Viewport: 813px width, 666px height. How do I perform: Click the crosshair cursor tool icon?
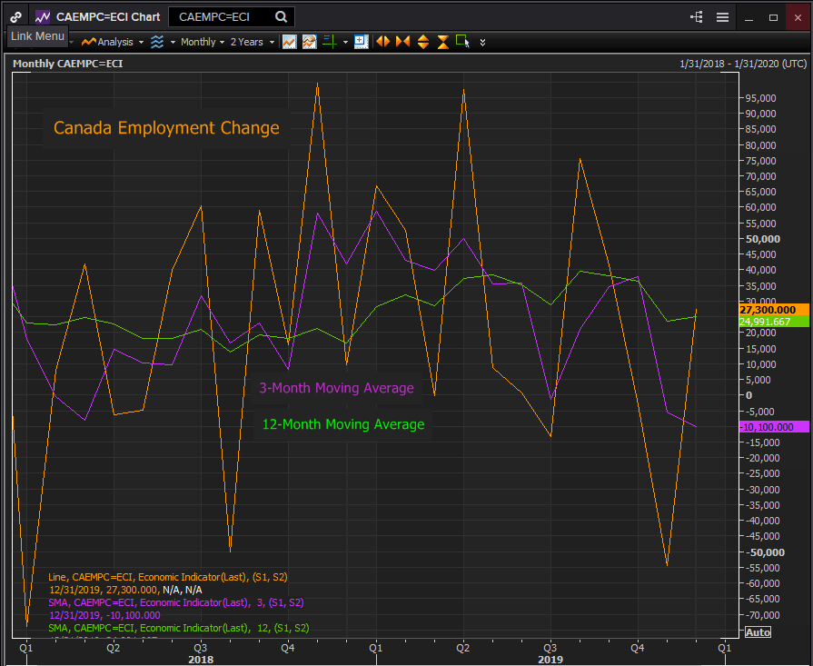330,42
